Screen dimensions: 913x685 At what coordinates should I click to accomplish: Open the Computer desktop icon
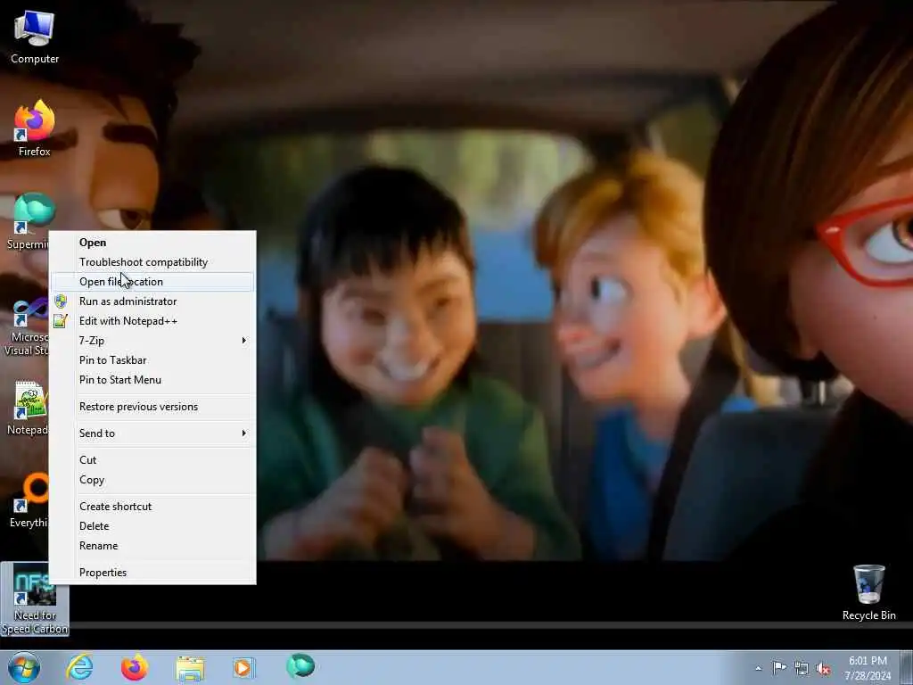pyautogui.click(x=35, y=36)
